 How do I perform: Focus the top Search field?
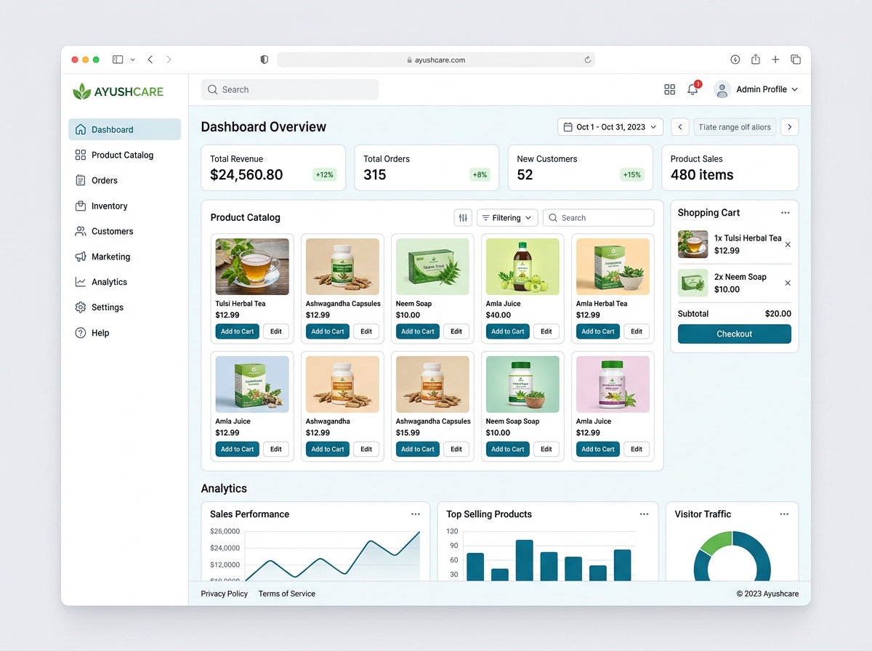(x=290, y=89)
